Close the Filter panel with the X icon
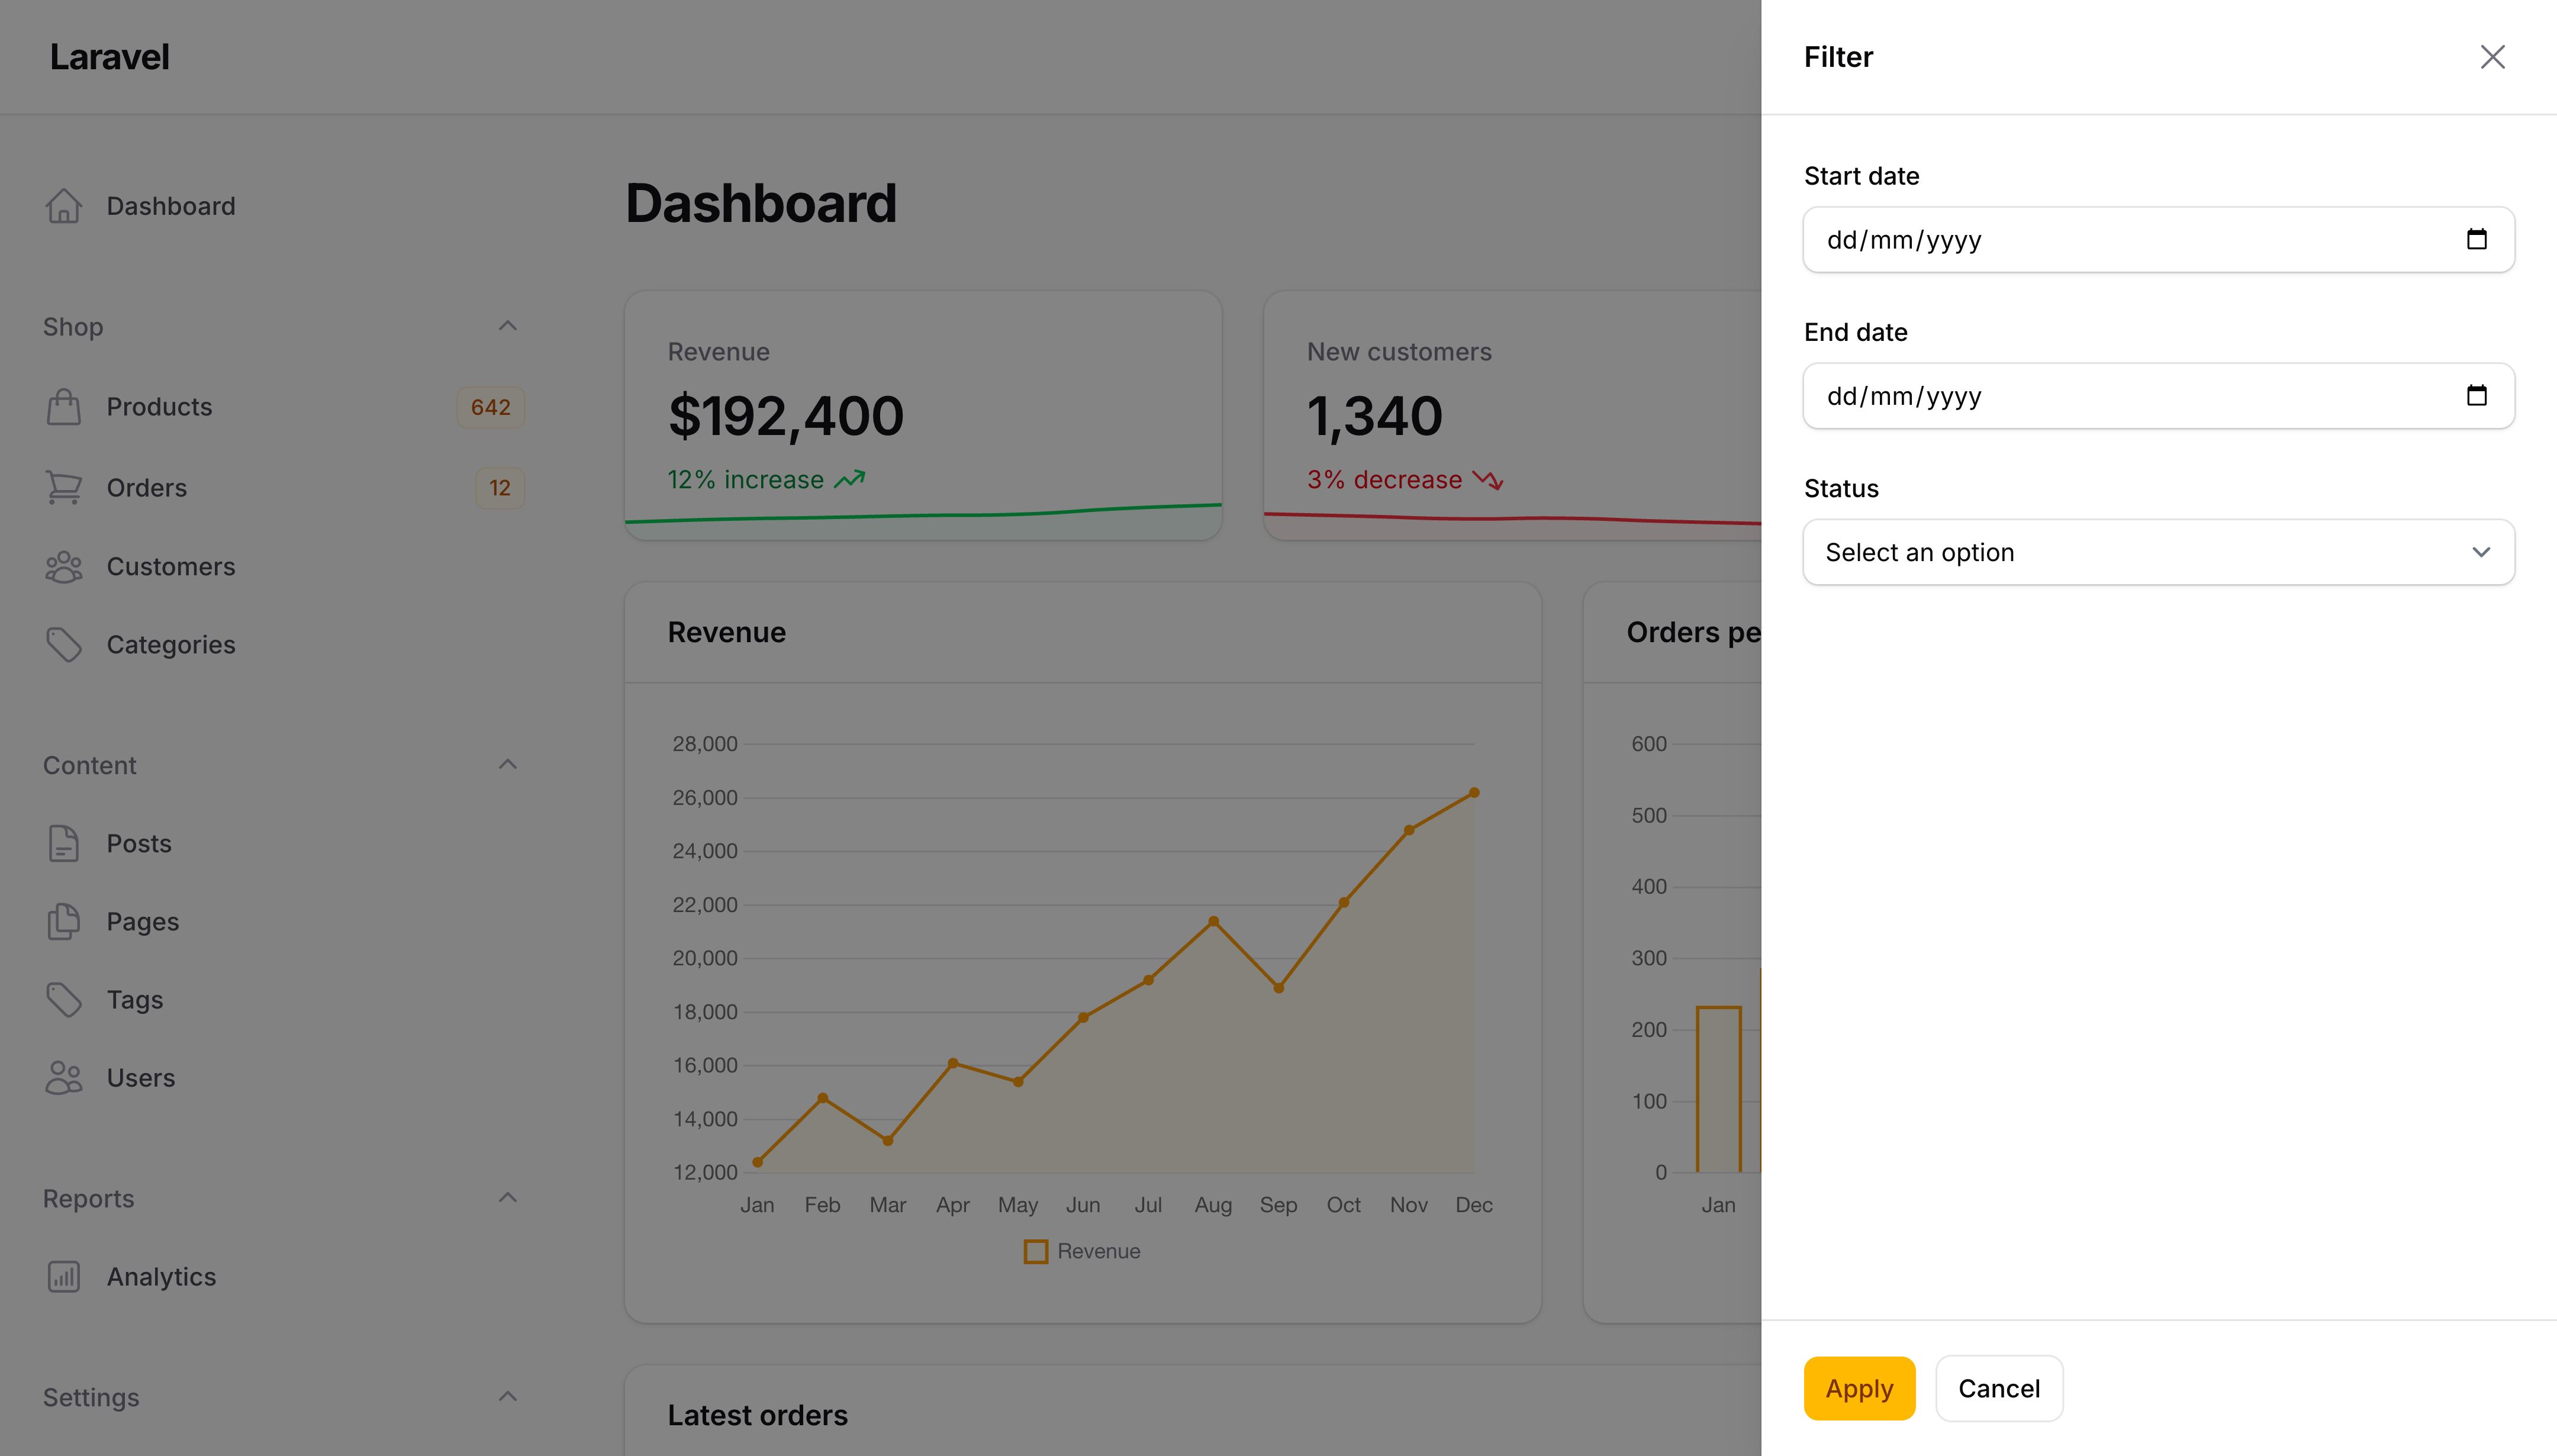Image resolution: width=2557 pixels, height=1456 pixels. (x=2492, y=57)
